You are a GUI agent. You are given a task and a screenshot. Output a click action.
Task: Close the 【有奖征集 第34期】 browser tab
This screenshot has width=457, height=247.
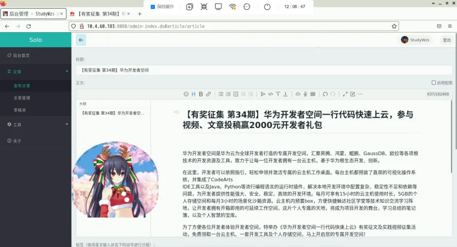[129, 14]
